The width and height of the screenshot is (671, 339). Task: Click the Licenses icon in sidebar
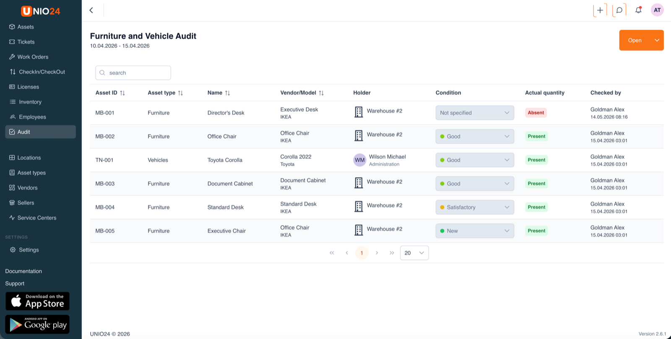12,87
